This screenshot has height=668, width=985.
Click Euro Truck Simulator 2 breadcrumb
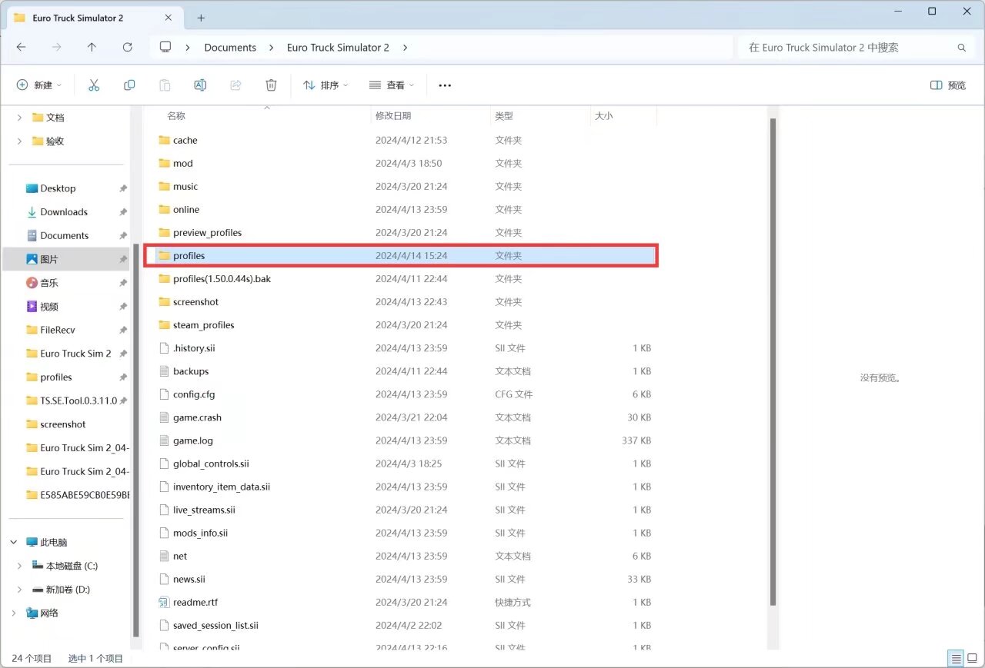338,48
